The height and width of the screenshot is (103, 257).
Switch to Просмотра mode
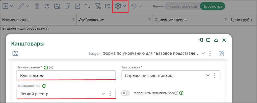[213, 6]
